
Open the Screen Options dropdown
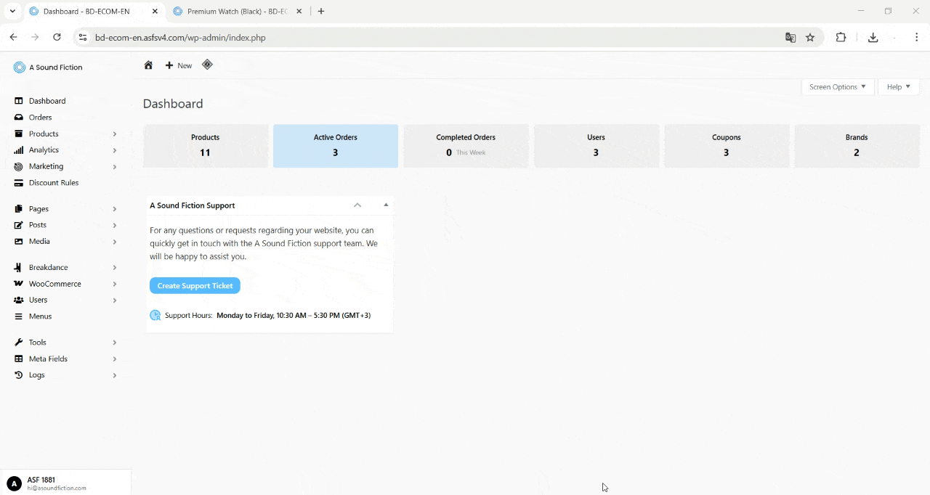coord(837,87)
